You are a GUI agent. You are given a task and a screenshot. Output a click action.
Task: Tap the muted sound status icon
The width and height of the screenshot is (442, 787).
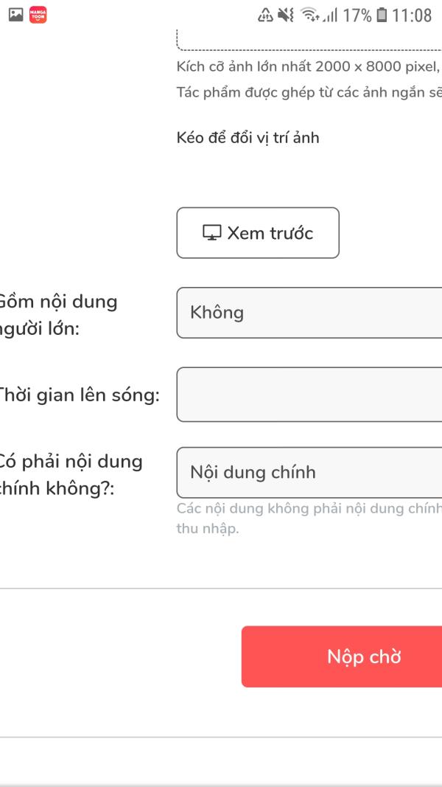pyautogui.click(x=286, y=15)
